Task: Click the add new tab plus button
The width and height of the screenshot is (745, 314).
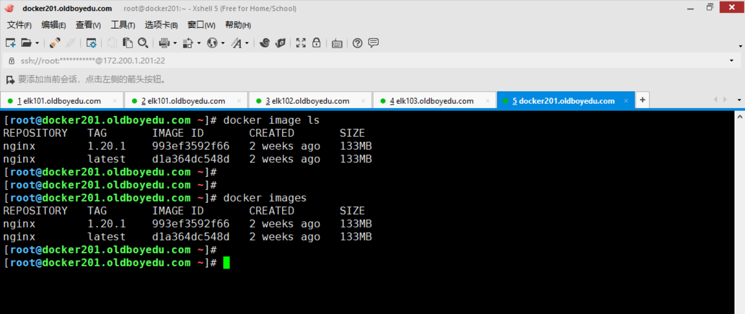Action: [x=642, y=100]
